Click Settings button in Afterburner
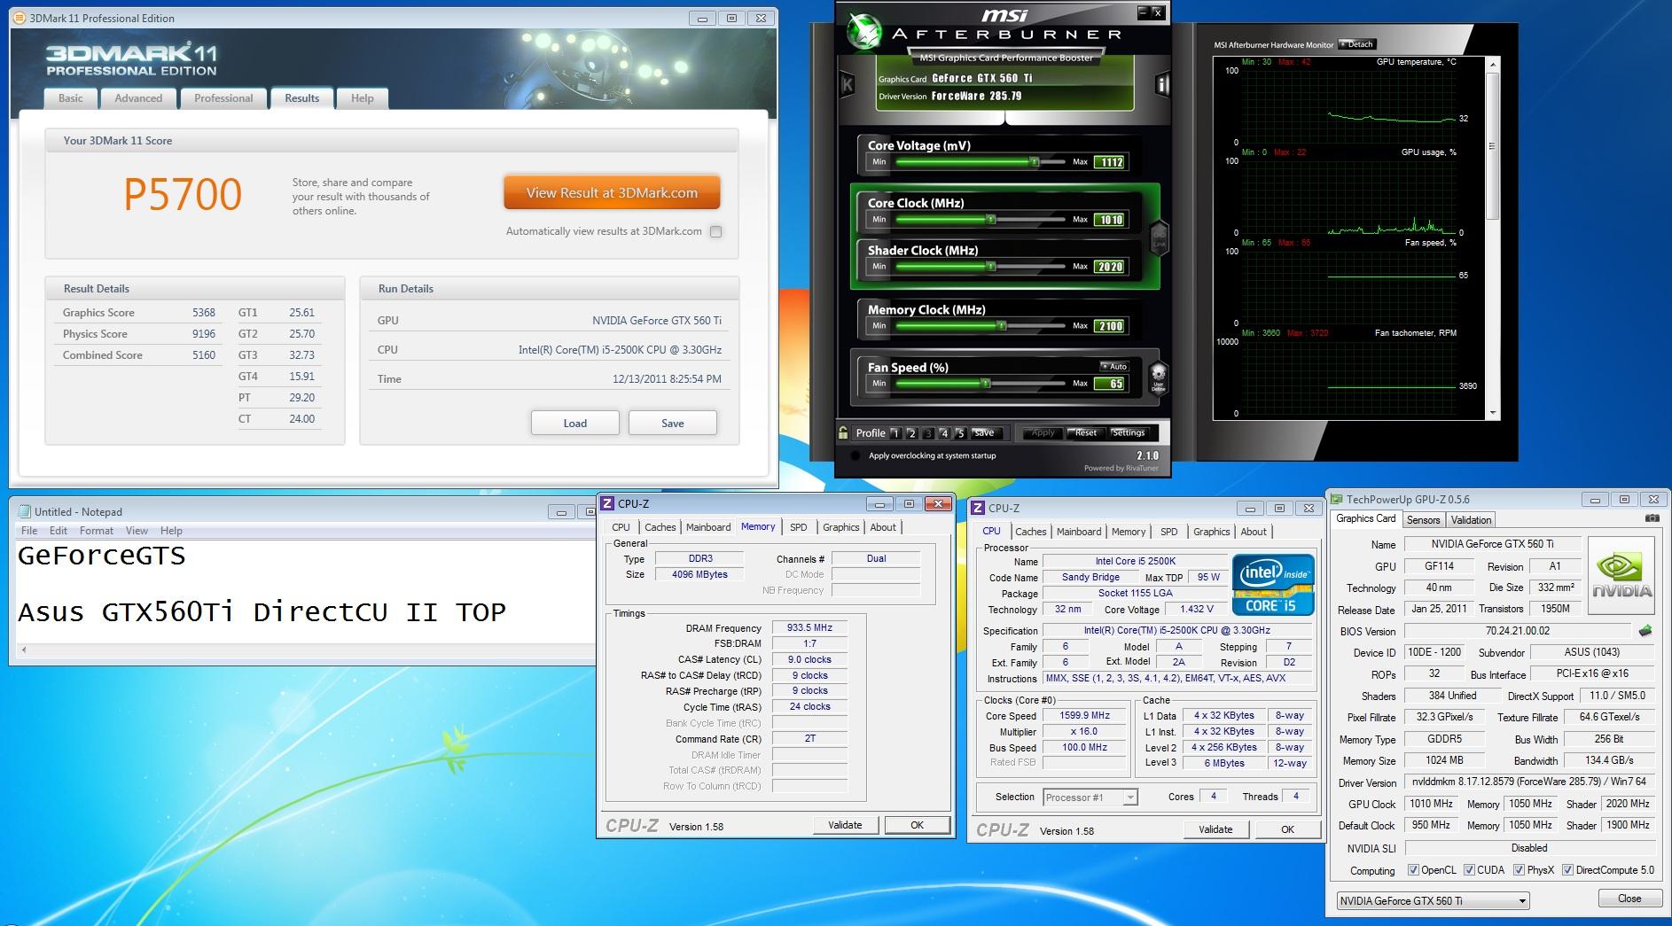Image resolution: width=1672 pixels, height=926 pixels. coord(1128,432)
